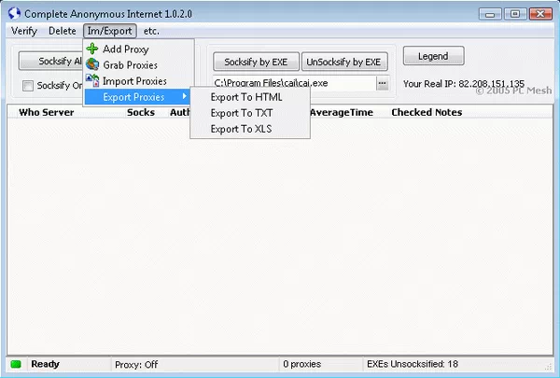Click the Import Proxies icon
This screenshot has height=378, width=560.
92,81
